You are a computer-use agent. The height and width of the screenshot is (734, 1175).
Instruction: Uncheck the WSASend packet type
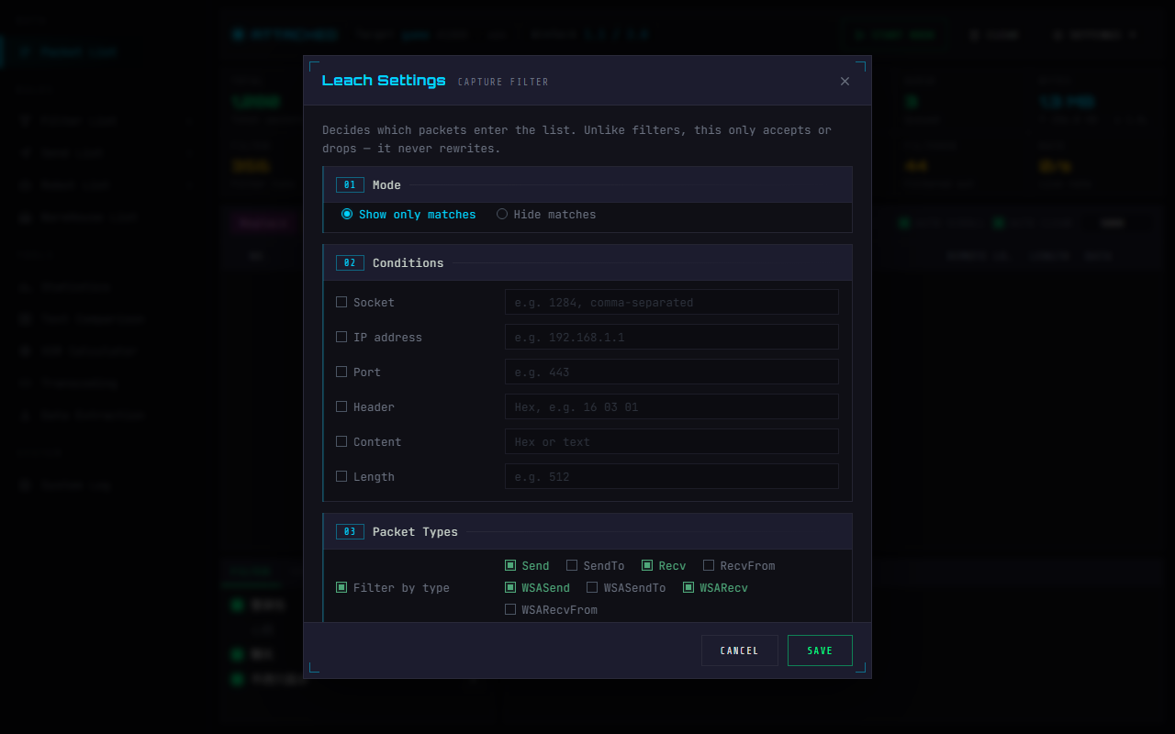510,587
